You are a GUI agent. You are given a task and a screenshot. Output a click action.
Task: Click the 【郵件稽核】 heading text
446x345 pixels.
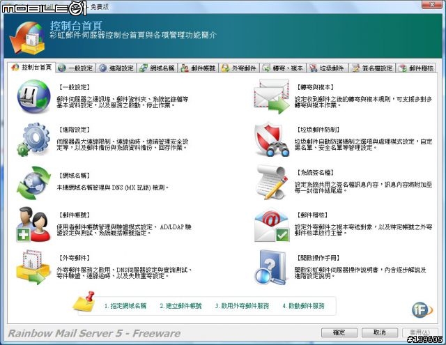pos(312,215)
